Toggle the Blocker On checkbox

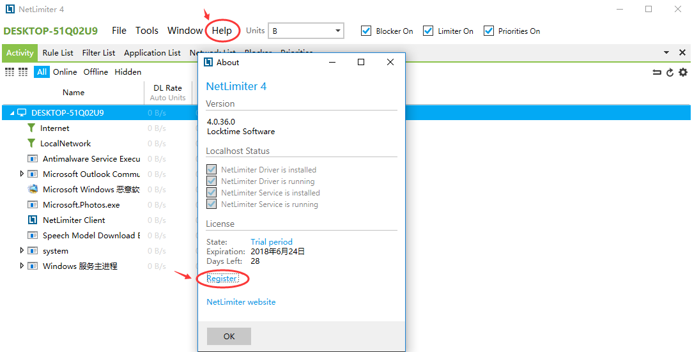[366, 31]
